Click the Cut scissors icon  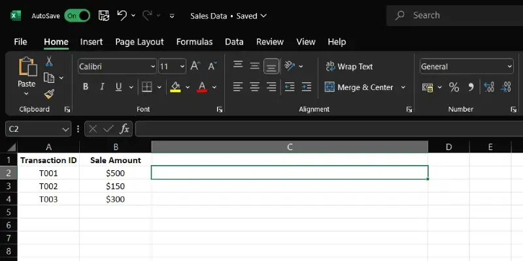coord(48,61)
